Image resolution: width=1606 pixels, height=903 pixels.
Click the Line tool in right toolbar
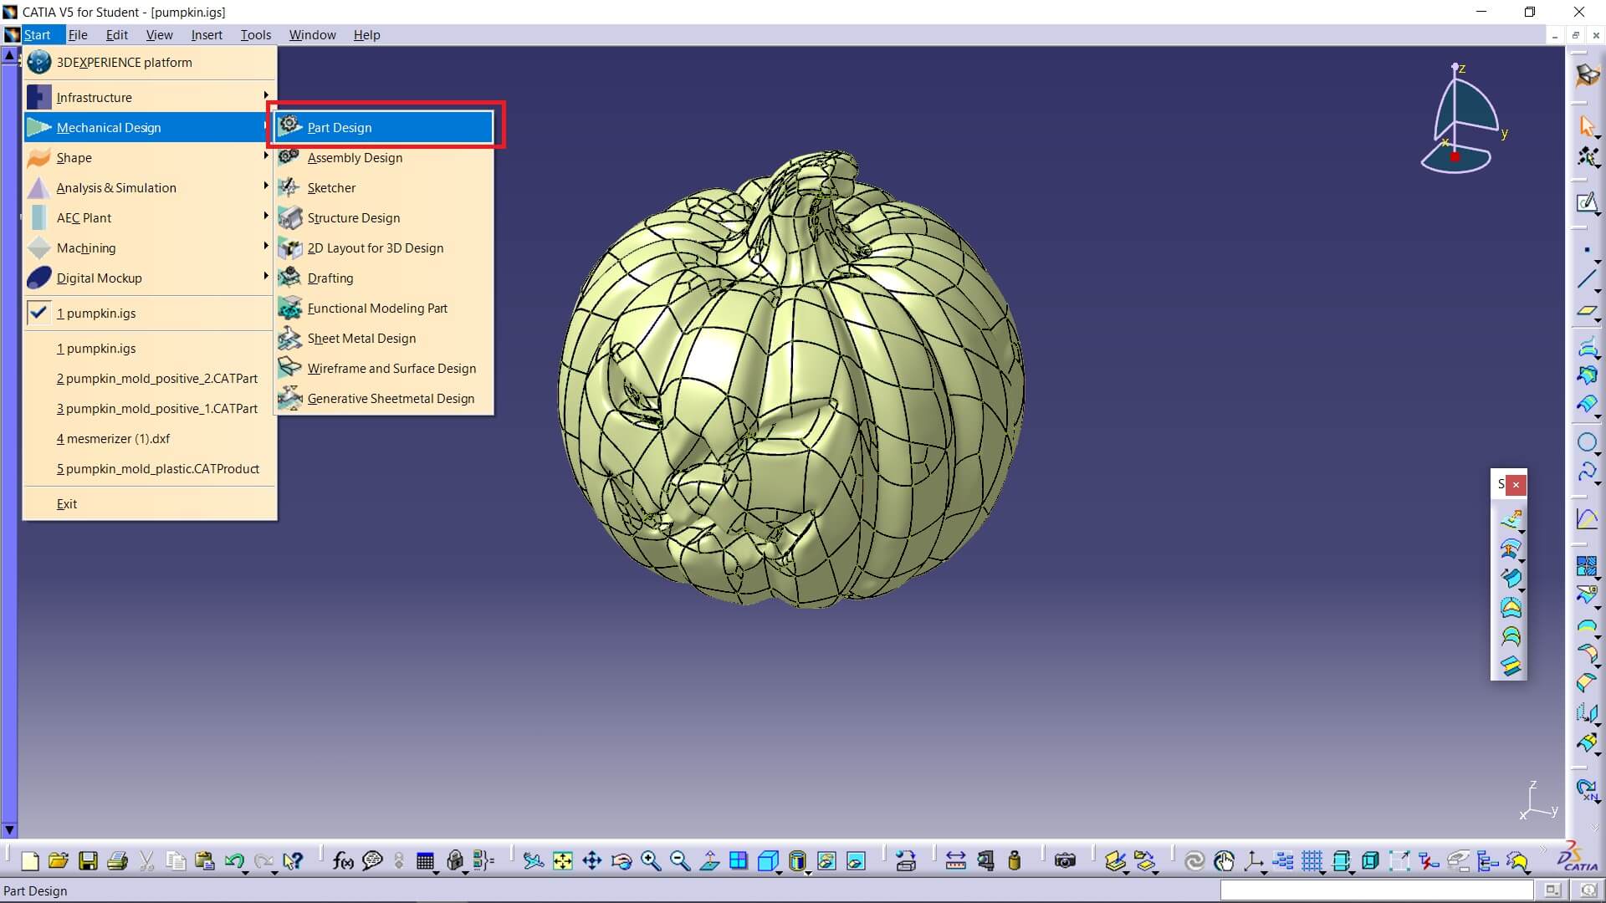tap(1587, 279)
